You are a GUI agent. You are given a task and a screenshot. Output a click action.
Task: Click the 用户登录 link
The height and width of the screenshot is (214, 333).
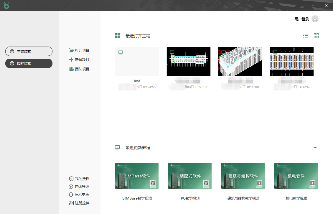click(x=301, y=19)
